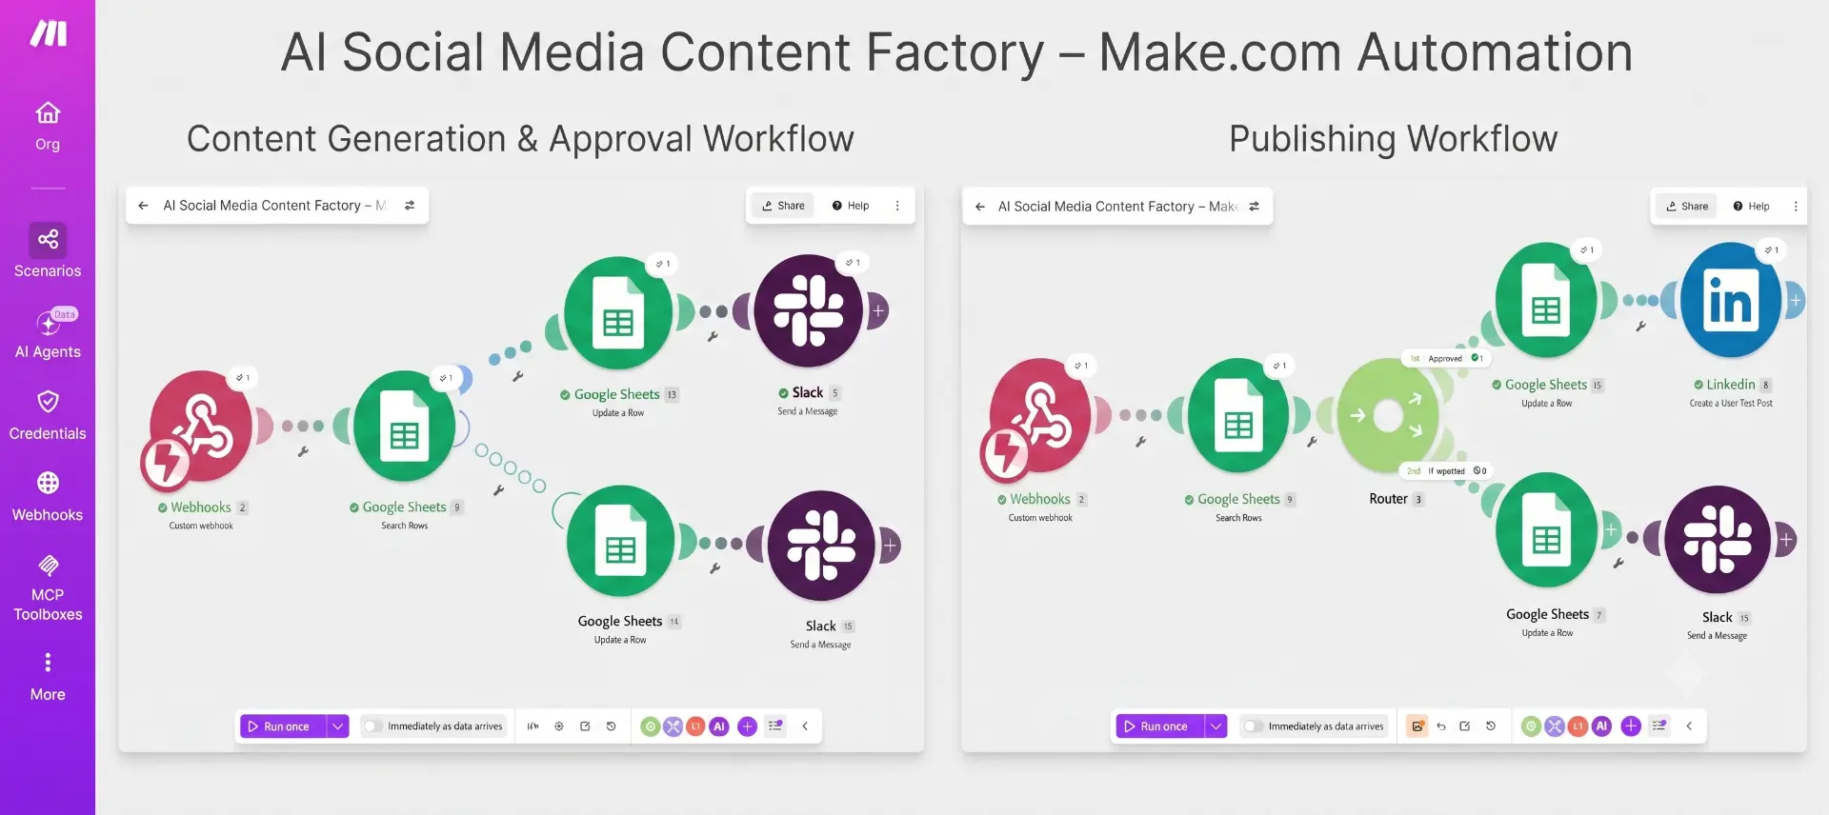Click Help in the Publishing Workflow panel
The image size is (1829, 815).
(x=1751, y=207)
